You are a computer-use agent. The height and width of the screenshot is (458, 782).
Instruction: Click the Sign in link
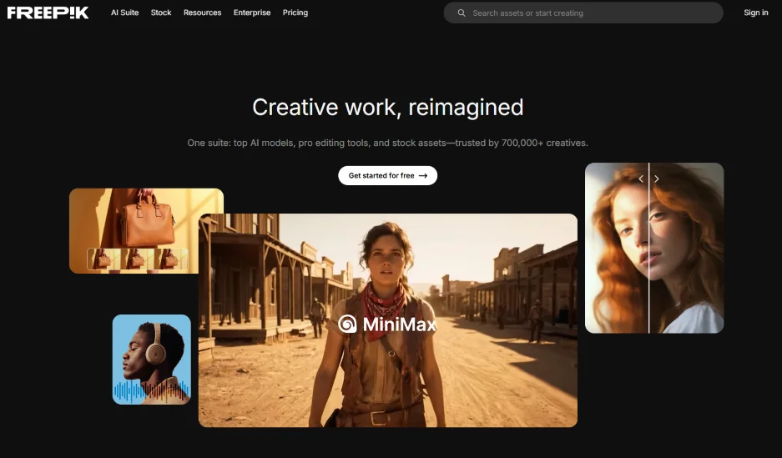point(755,13)
